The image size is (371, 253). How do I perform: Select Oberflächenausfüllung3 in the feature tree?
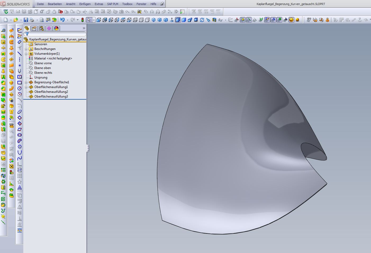[x=51, y=96]
